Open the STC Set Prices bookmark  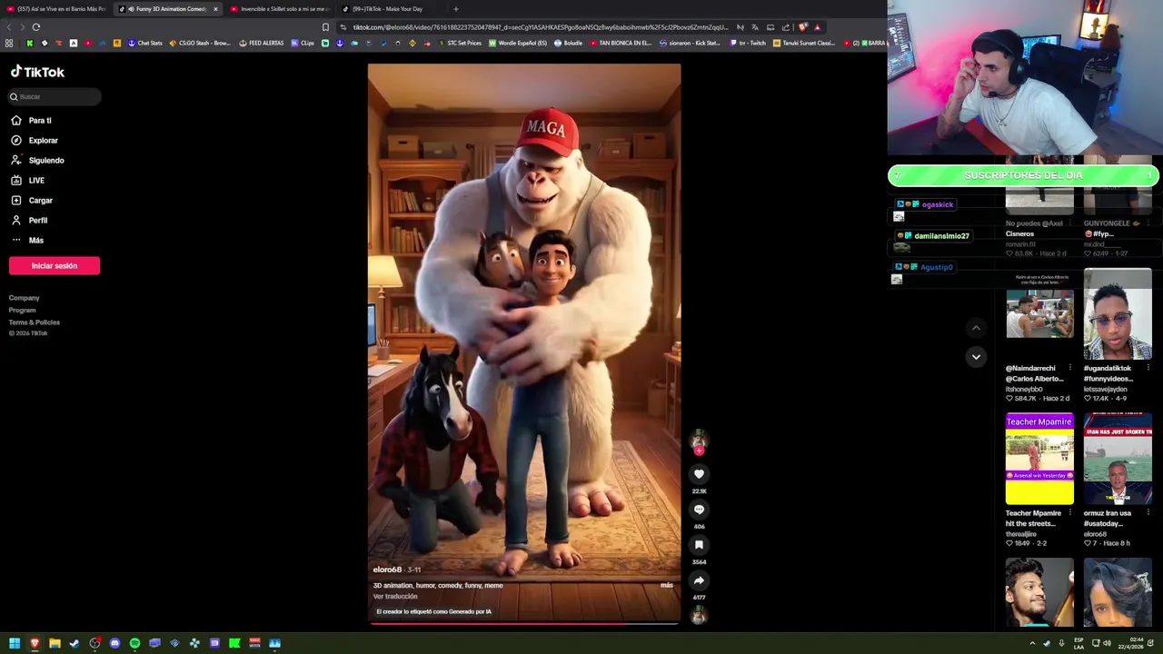[459, 43]
